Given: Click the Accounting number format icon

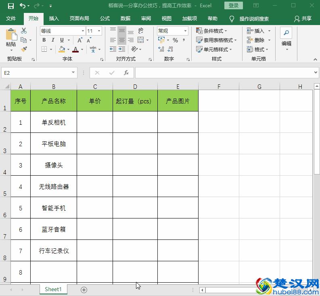Looking at the screenshot, I should (161, 40).
